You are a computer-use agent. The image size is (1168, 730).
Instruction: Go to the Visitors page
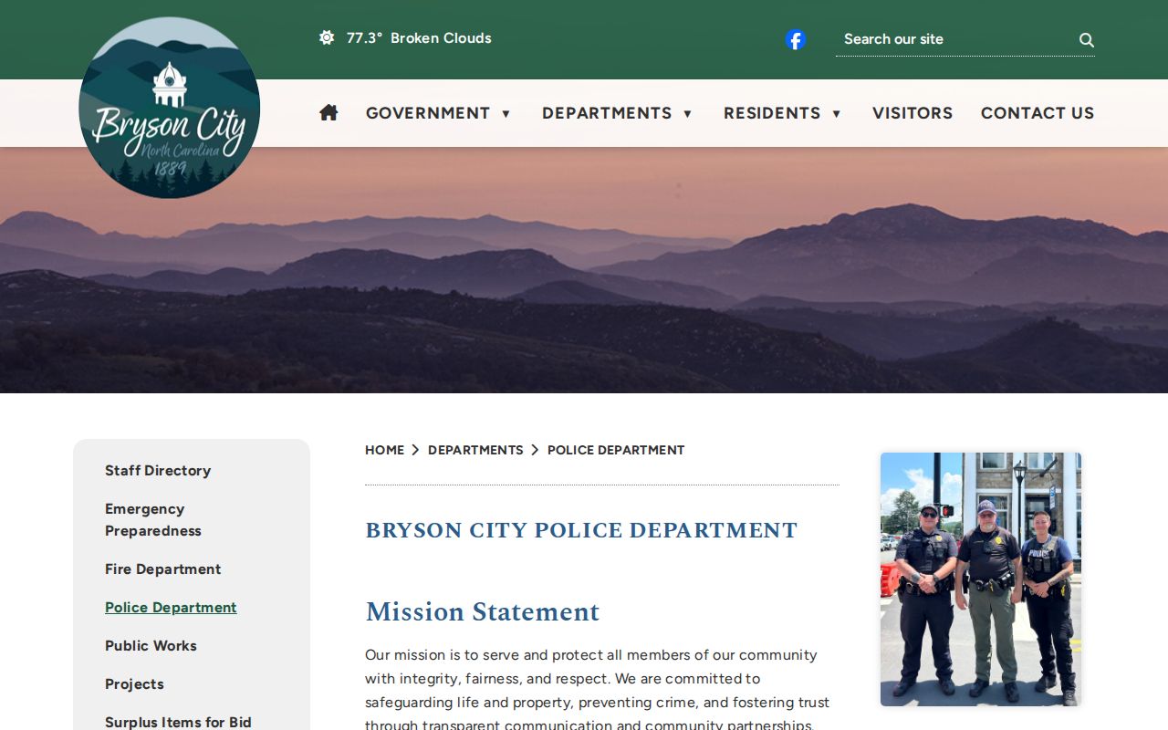(912, 113)
